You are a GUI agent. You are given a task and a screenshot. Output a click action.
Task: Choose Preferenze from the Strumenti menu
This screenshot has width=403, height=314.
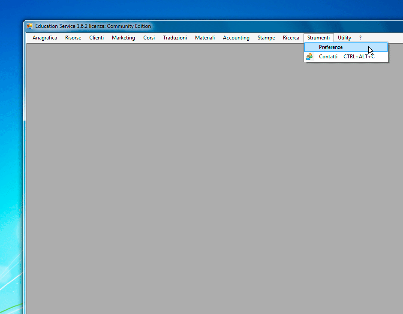coord(346,47)
